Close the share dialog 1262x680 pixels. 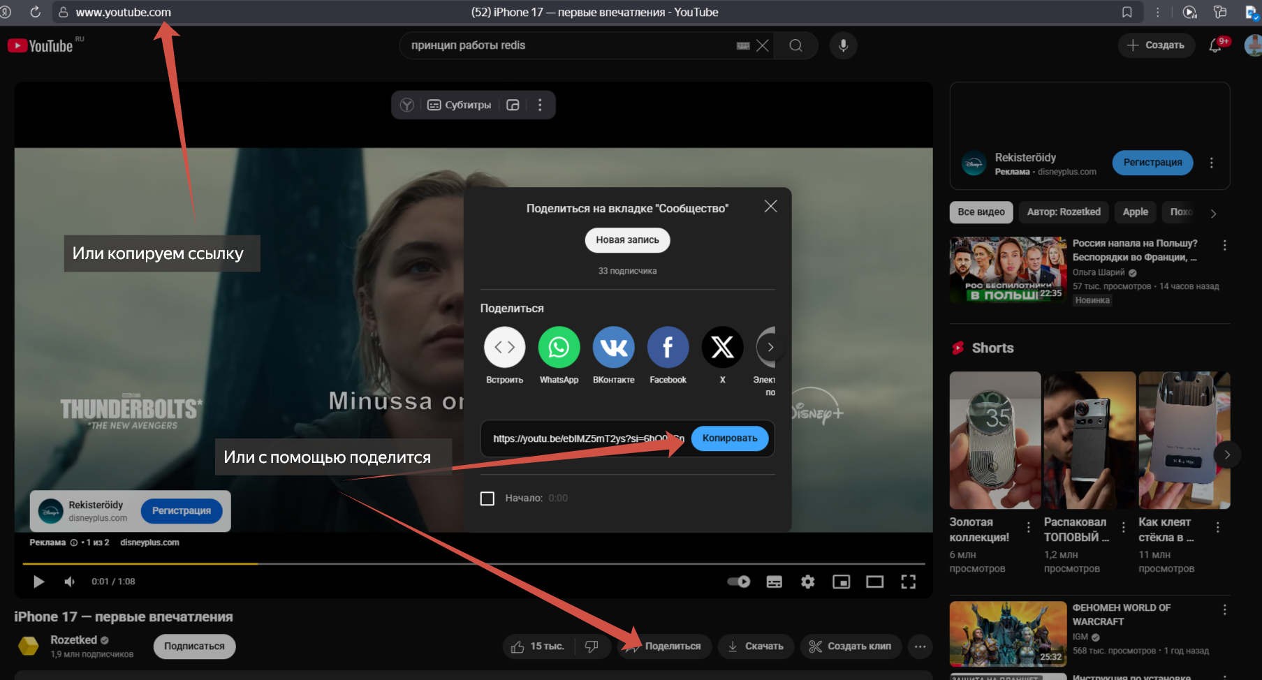coord(770,206)
